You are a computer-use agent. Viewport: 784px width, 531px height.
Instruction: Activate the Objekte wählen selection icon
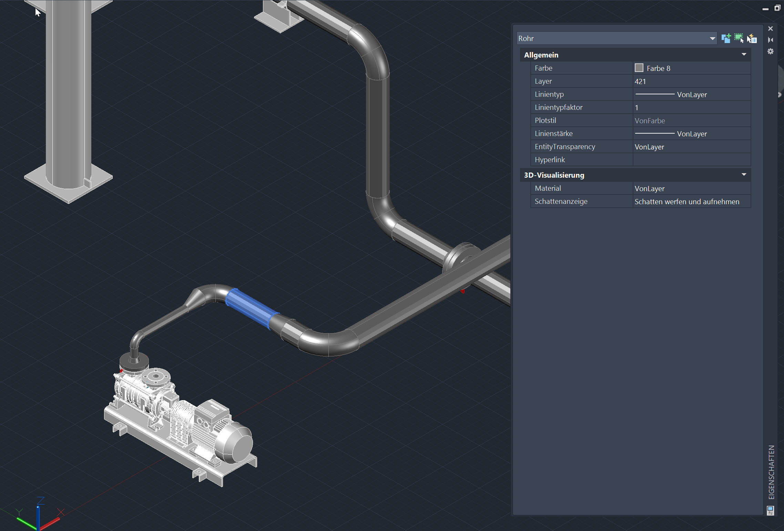pos(739,39)
